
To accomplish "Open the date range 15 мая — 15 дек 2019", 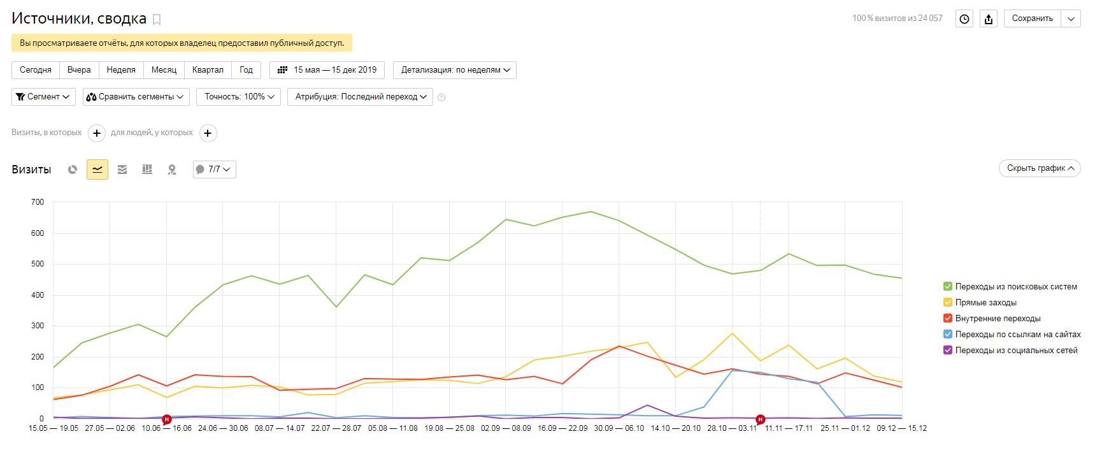I will click(x=327, y=70).
